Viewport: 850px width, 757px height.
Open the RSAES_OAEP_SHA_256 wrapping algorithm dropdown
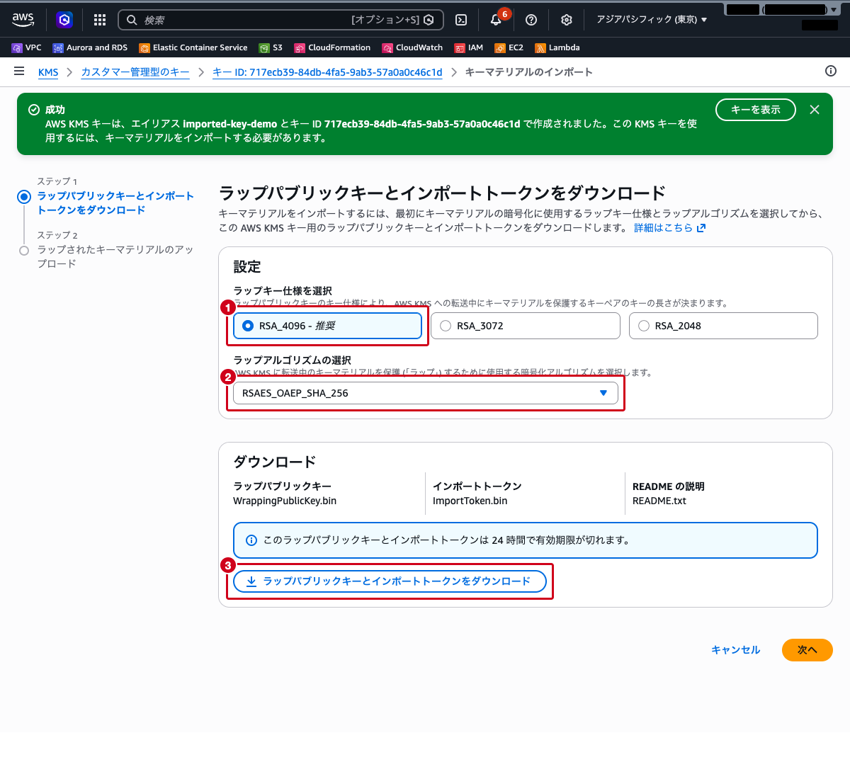pos(425,393)
